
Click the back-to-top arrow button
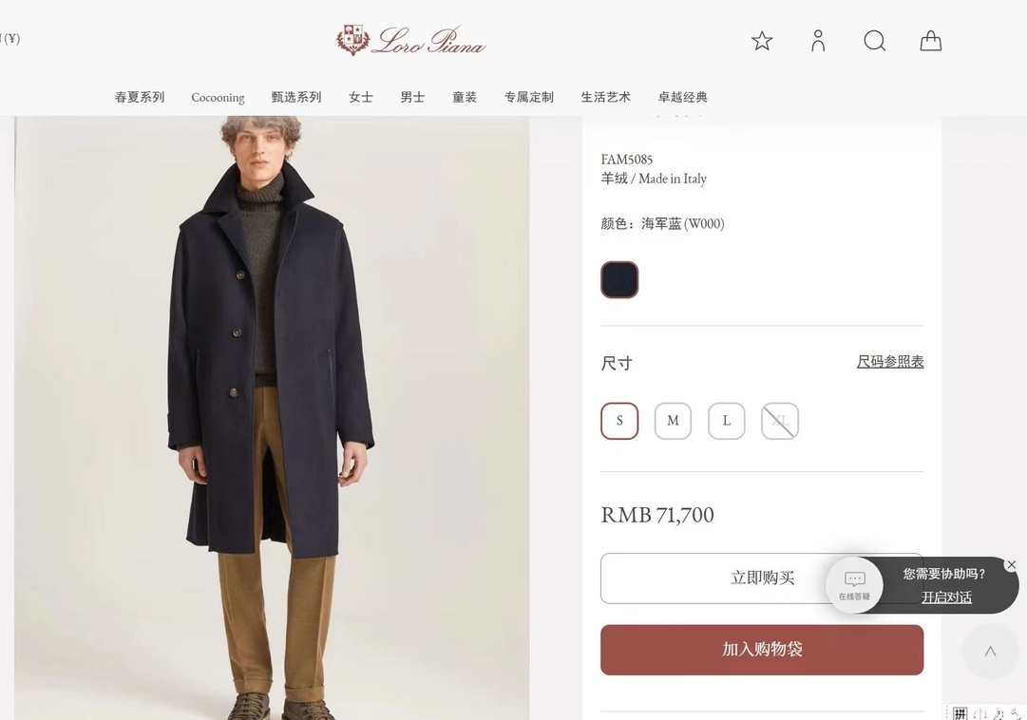(x=990, y=652)
